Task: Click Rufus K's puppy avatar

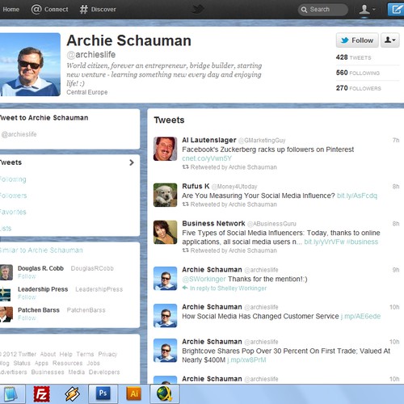Action: [165, 195]
